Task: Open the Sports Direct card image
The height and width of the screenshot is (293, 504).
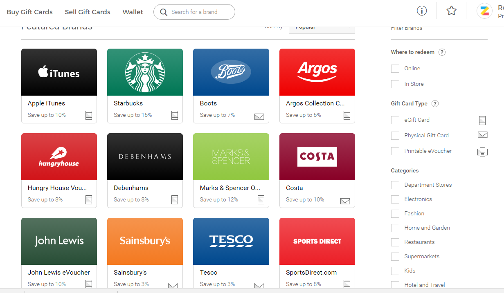Action: click(317, 242)
